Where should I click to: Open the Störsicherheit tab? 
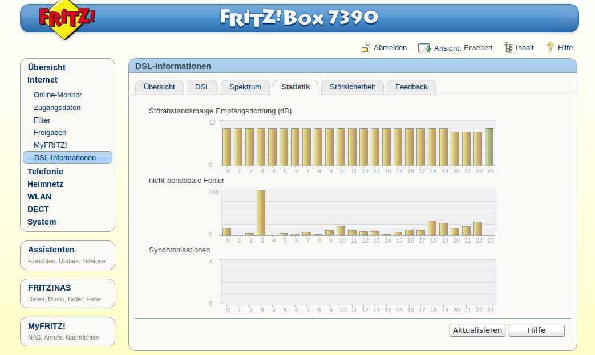[x=353, y=87]
